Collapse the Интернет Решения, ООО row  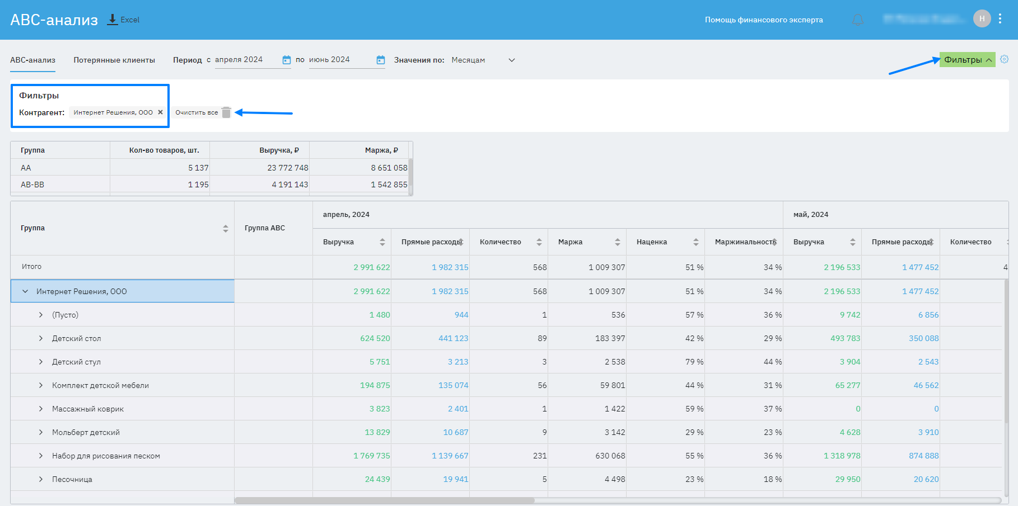pos(25,291)
